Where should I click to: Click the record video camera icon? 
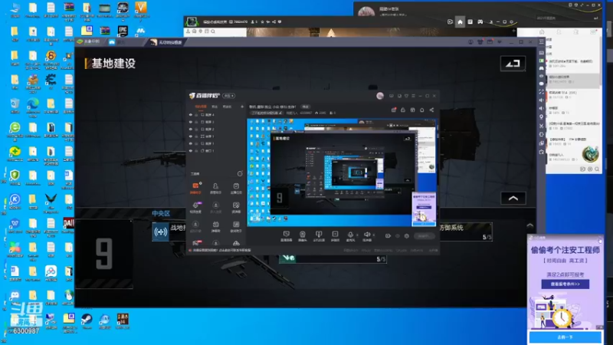388,236
